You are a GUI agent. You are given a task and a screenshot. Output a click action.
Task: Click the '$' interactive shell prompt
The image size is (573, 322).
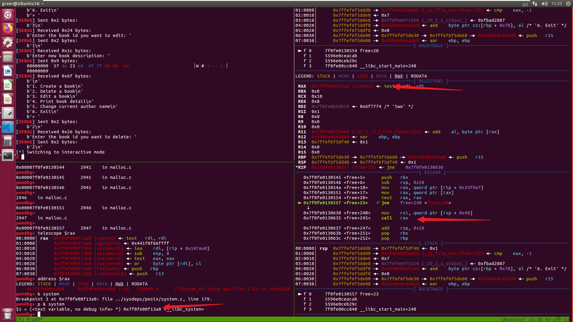coord(18,157)
